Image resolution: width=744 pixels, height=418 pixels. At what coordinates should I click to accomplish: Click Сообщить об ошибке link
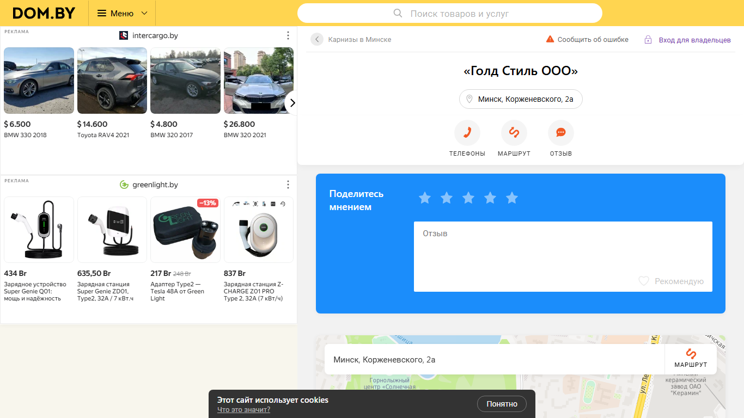pyautogui.click(x=593, y=40)
